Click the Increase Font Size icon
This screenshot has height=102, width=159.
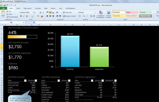click(41, 12)
